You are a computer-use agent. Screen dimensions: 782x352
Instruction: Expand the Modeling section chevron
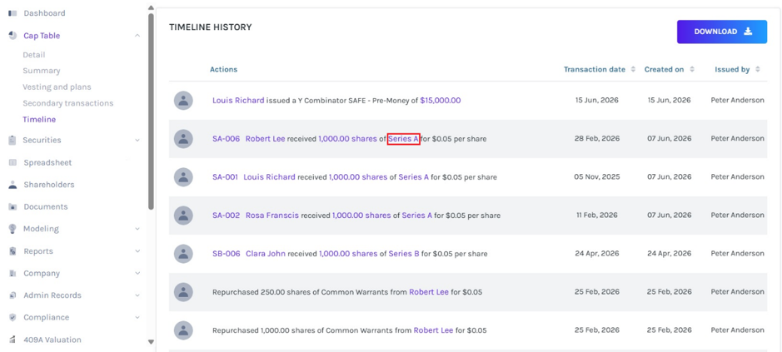tap(137, 229)
